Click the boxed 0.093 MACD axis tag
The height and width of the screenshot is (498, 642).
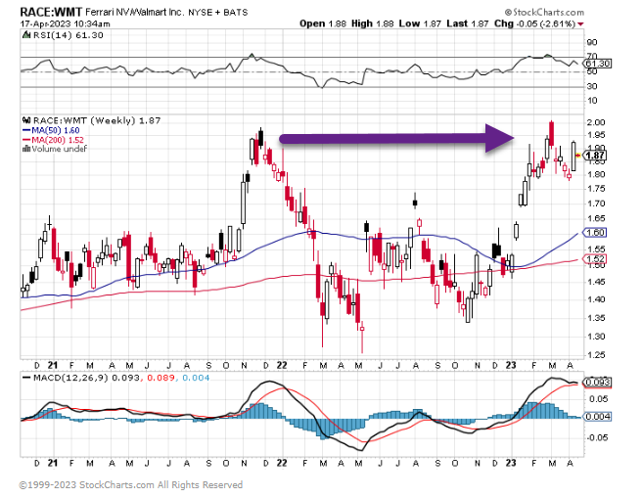click(x=598, y=383)
